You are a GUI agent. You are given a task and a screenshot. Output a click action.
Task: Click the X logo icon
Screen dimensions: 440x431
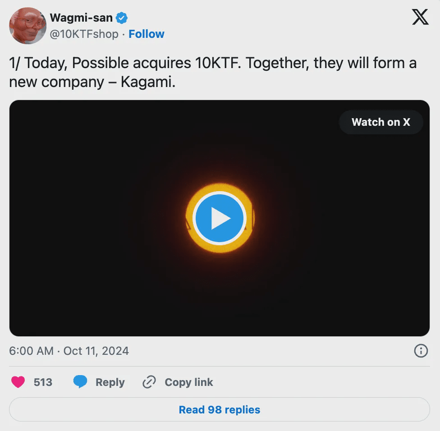pyautogui.click(x=420, y=18)
